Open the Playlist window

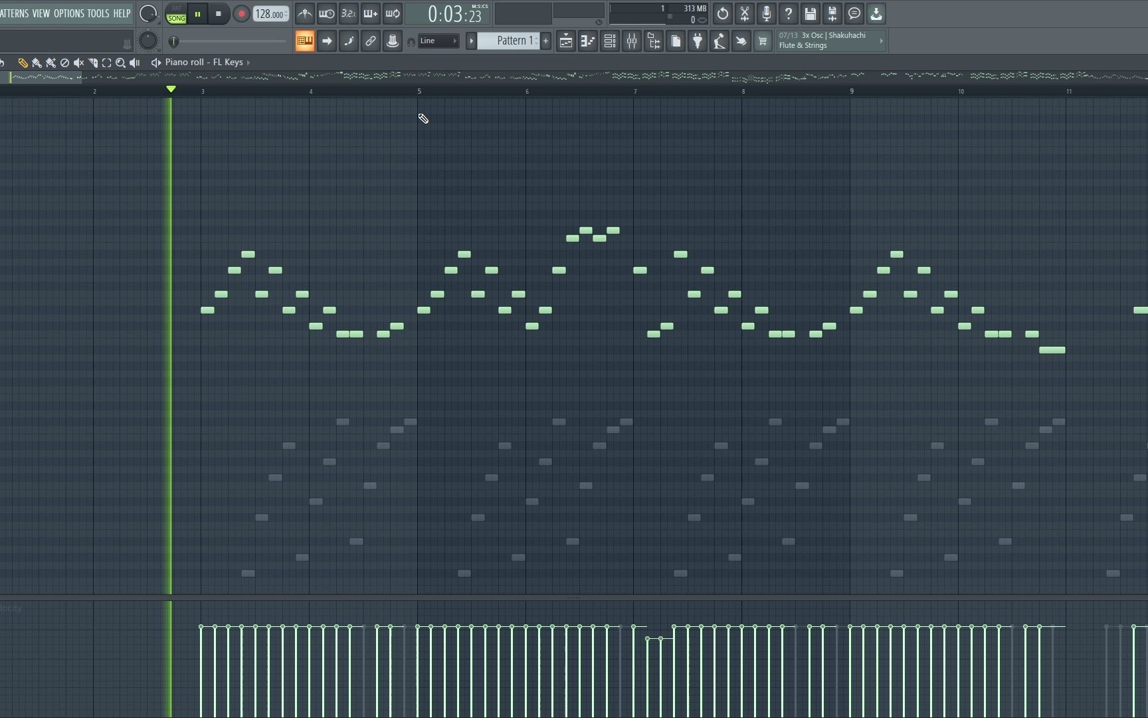coord(565,41)
